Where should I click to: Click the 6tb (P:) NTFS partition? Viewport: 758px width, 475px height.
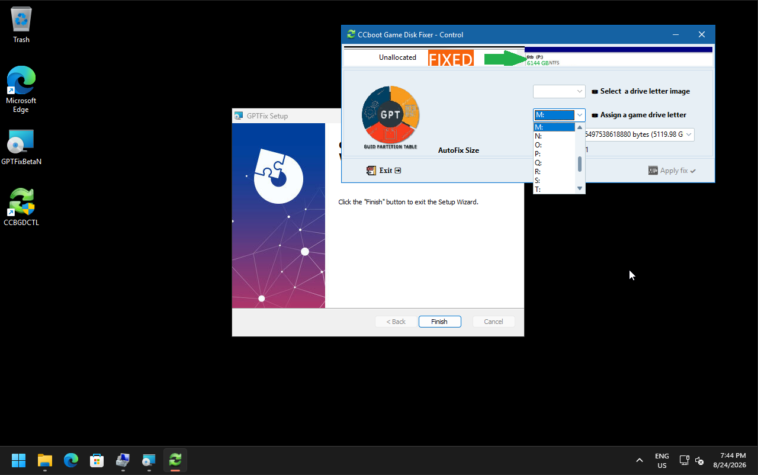tap(618, 57)
